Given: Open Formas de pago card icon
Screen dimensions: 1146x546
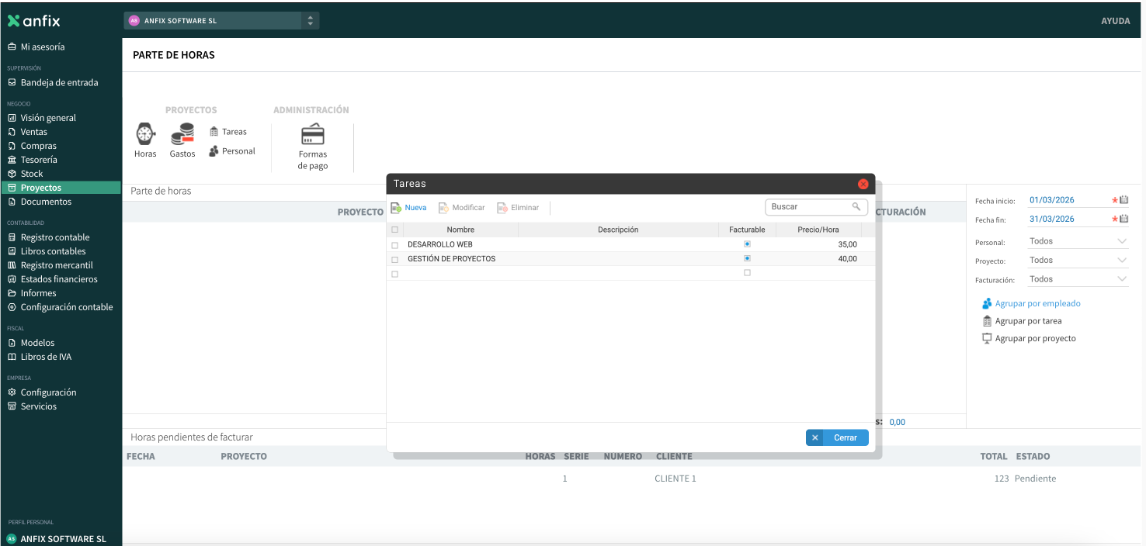Looking at the screenshot, I should (x=312, y=134).
